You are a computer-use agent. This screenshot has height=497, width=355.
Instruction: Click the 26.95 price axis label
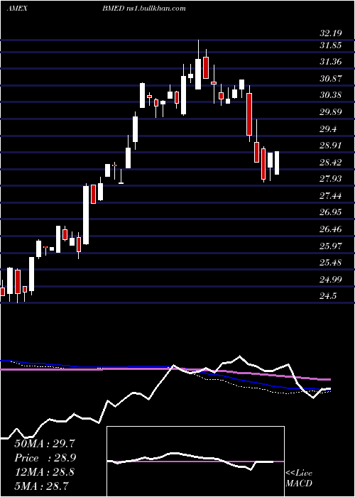coord(330,212)
